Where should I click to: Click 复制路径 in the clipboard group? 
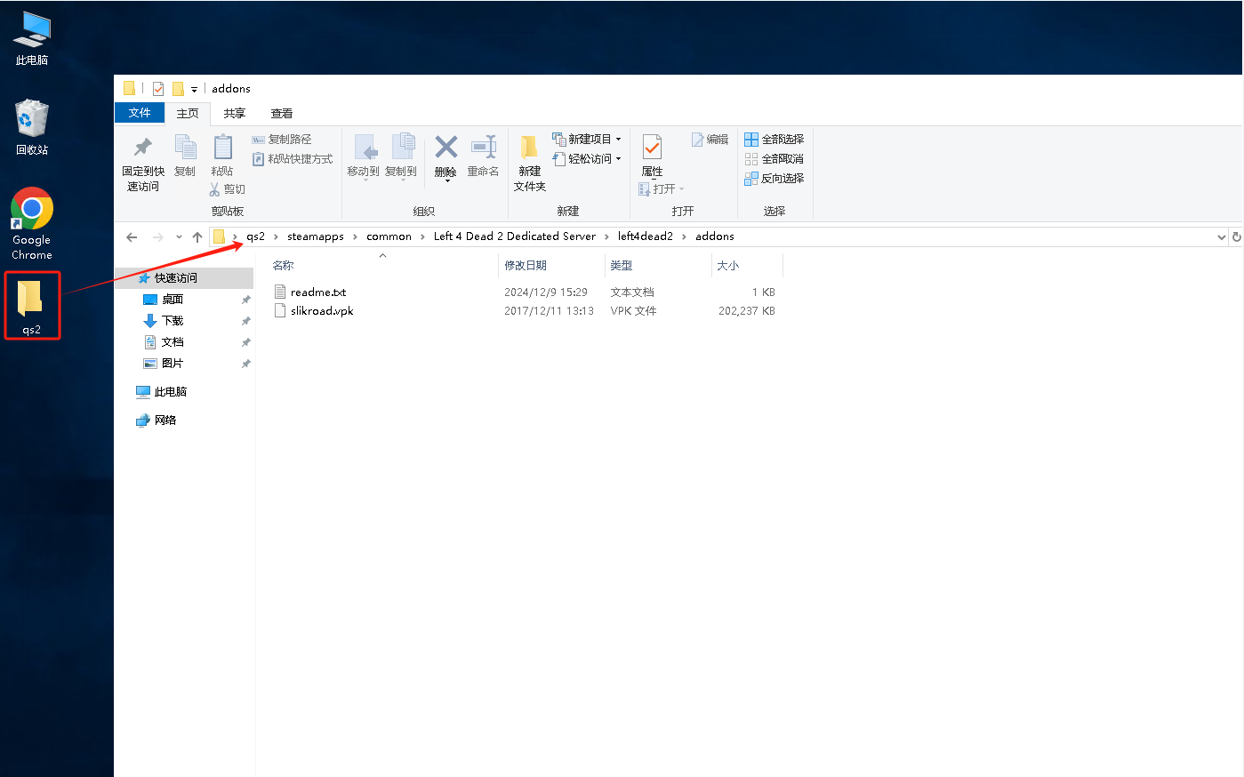click(x=282, y=140)
